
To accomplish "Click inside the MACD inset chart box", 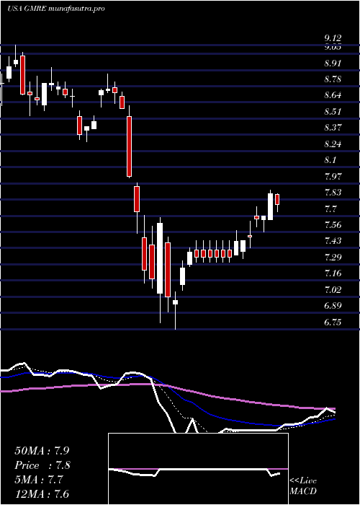I will 198,469.
